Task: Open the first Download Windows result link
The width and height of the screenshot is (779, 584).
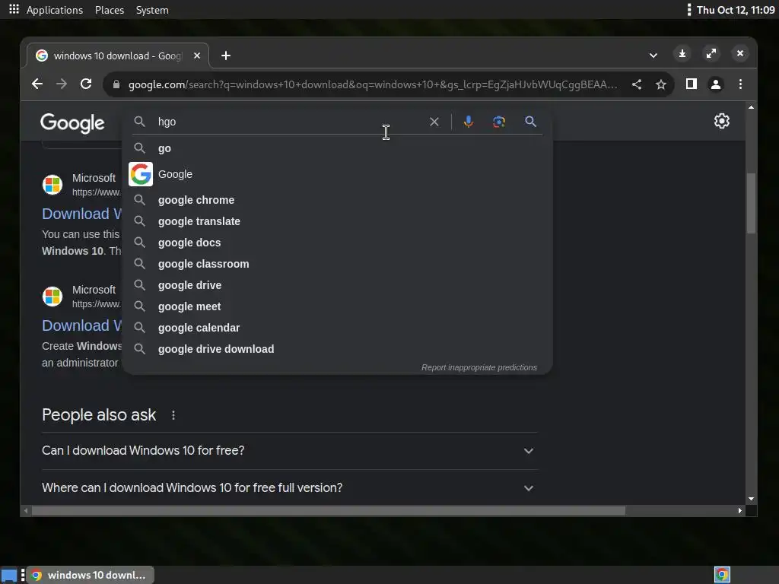Action: [81, 214]
